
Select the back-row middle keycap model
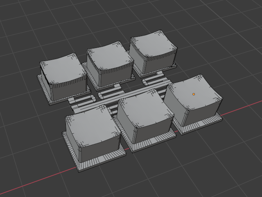(109, 65)
